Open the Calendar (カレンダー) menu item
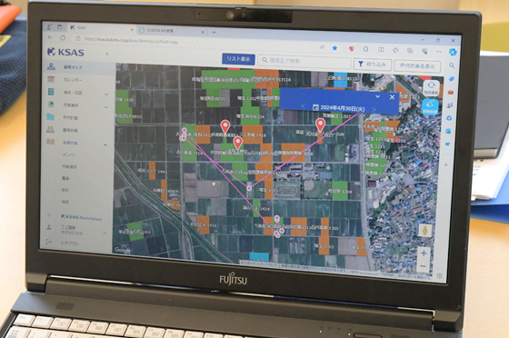 click(x=73, y=80)
